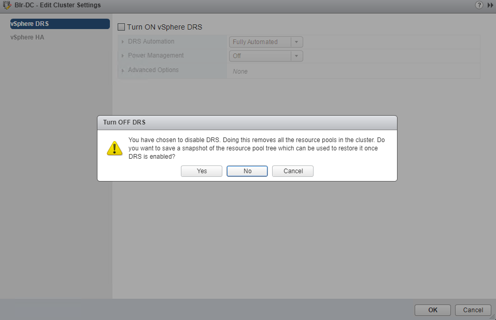Click the Blr-DC - Edit Cluster Settings title
Image resolution: width=496 pixels, height=320 pixels.
coord(58,5)
